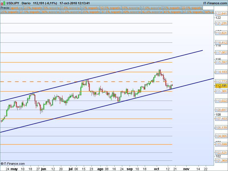Open the Diario timeframe selector
This screenshot has width=228, height=171.
click(26, 3)
